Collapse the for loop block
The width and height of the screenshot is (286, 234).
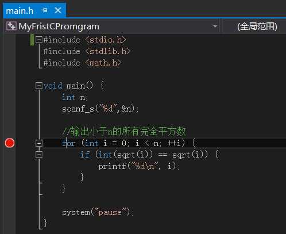(39, 143)
